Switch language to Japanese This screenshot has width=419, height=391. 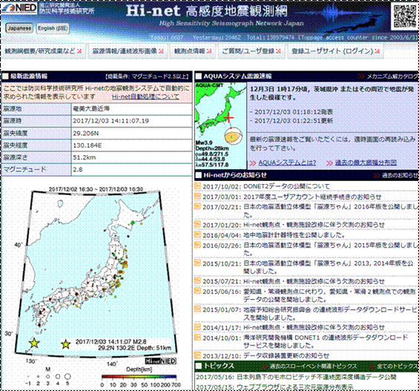[19, 28]
